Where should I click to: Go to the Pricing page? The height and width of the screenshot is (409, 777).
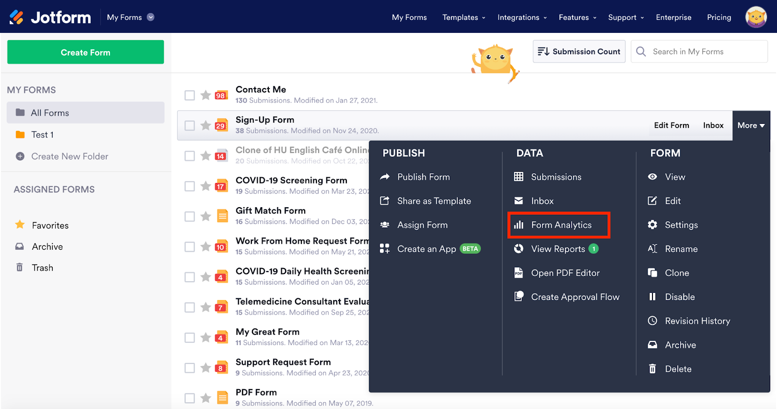point(719,17)
